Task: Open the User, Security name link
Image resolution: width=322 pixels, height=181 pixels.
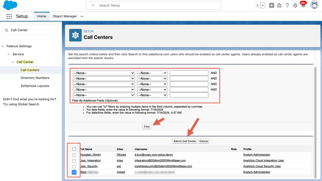Action: pyautogui.click(x=89, y=166)
